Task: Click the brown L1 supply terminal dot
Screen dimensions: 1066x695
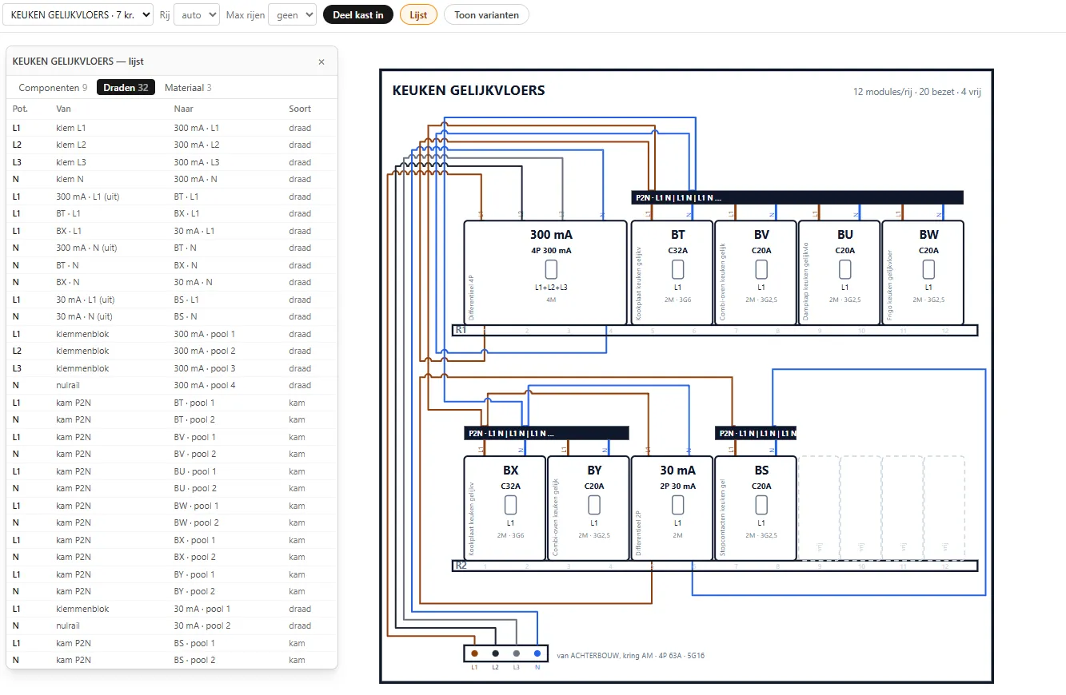Action: [x=474, y=653]
